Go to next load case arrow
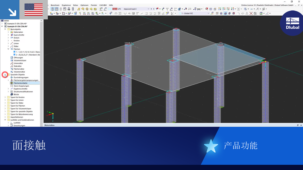303x170 pixels. pyautogui.click(x=154, y=9)
